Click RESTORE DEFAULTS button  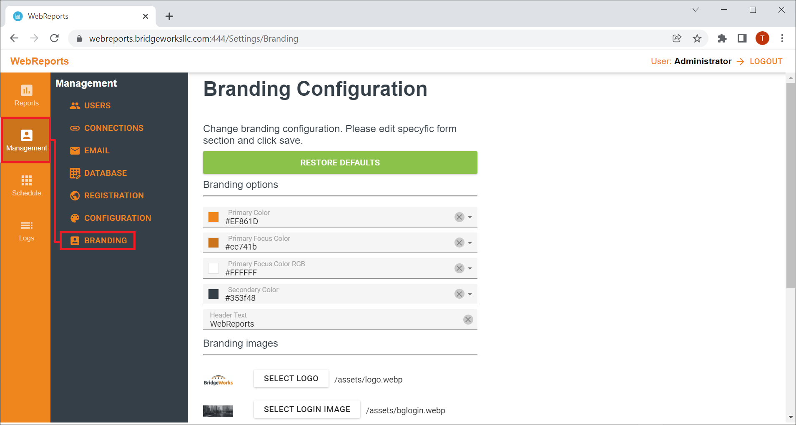pyautogui.click(x=340, y=162)
